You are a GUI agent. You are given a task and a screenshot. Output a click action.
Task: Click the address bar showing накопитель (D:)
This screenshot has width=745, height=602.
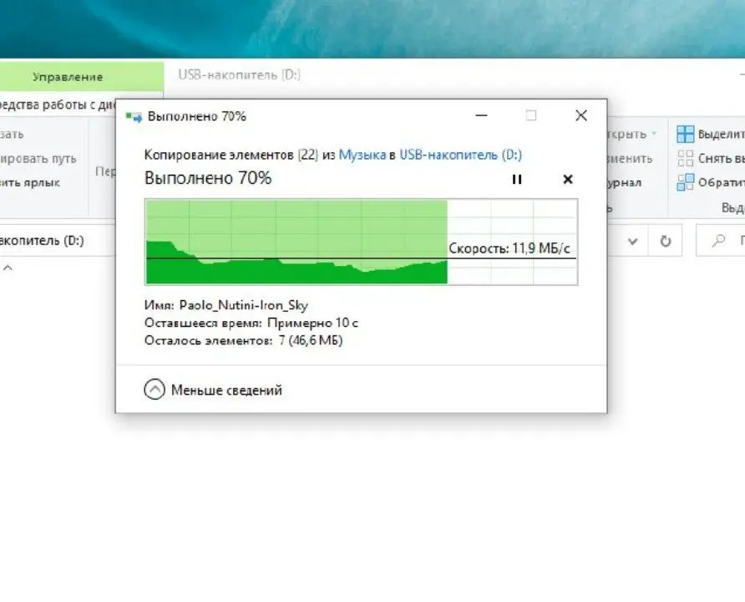58,241
